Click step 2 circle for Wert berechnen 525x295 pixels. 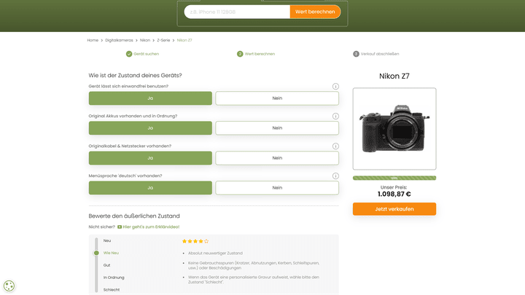click(x=240, y=54)
